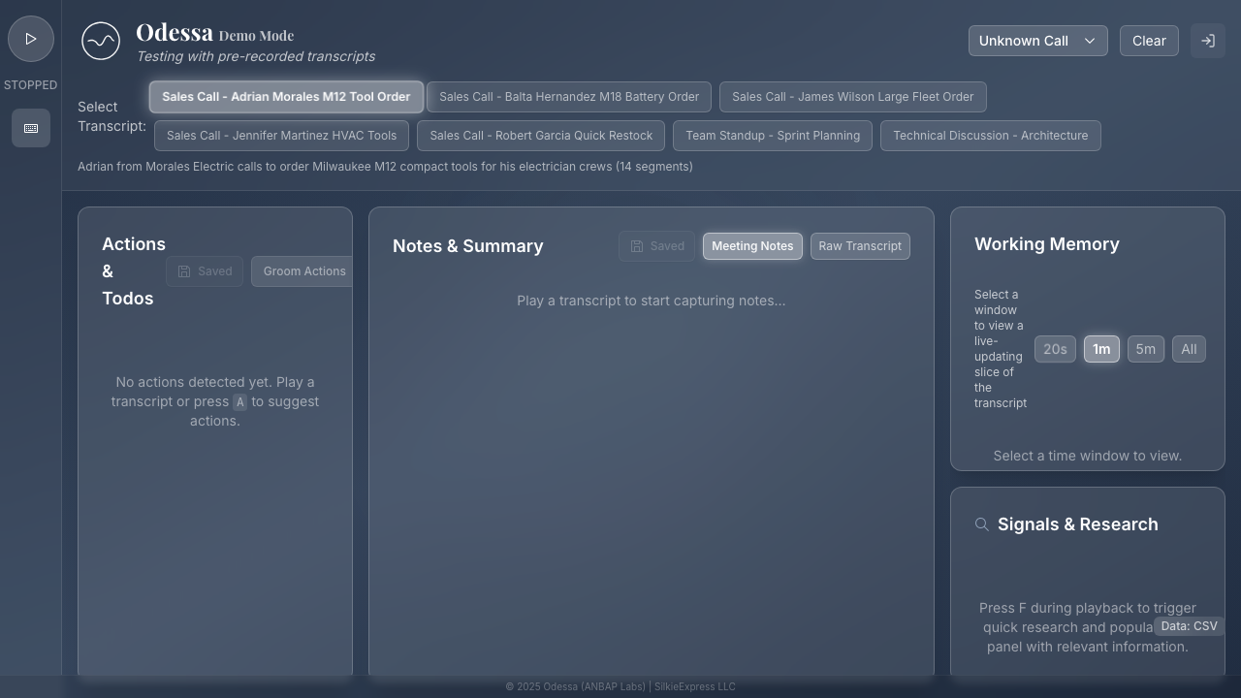Click the Saved button in Notes panel

click(656, 246)
